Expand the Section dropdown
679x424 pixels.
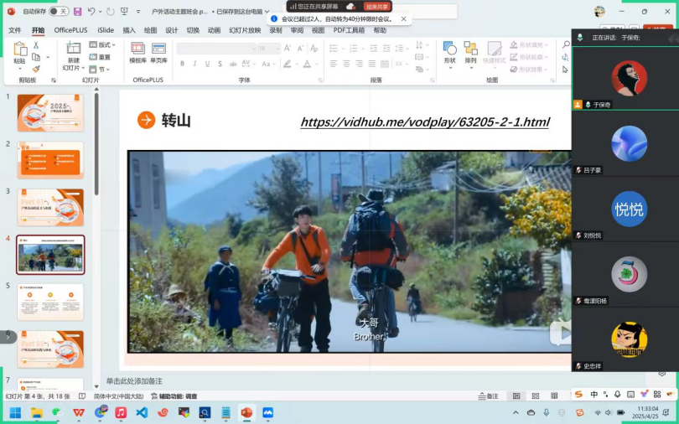(x=105, y=70)
